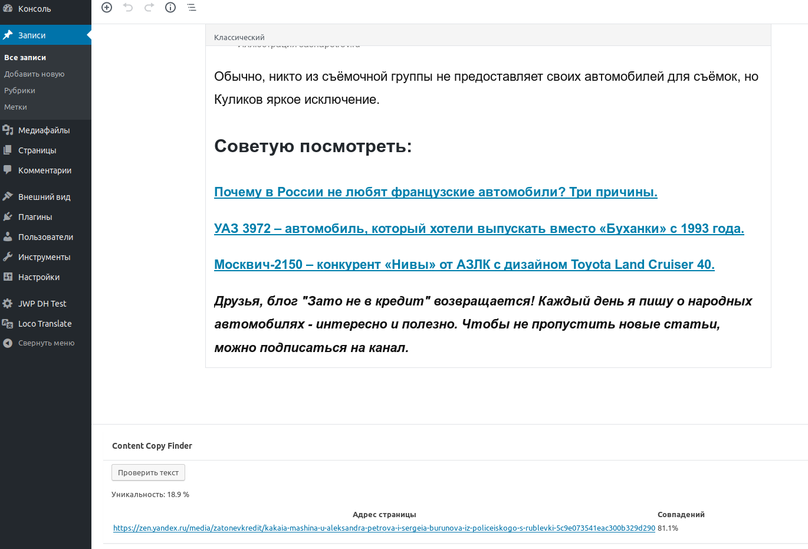Viewport: 808px width, 549px height.
Task: Open Рубрики submenu
Action: tap(19, 90)
